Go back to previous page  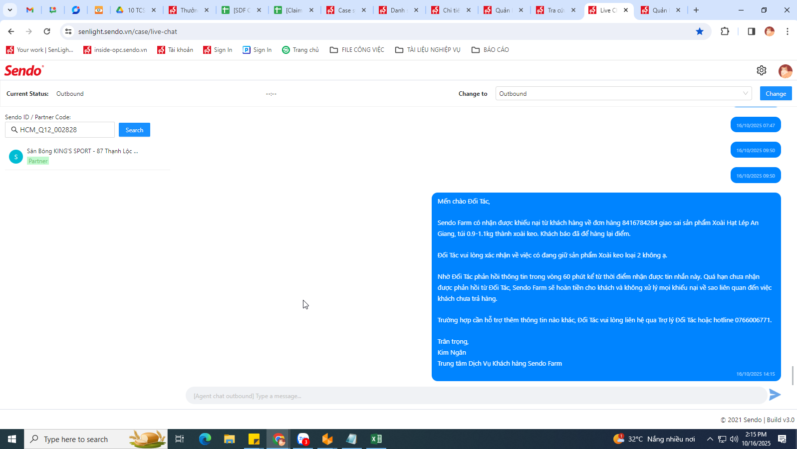pos(11,31)
